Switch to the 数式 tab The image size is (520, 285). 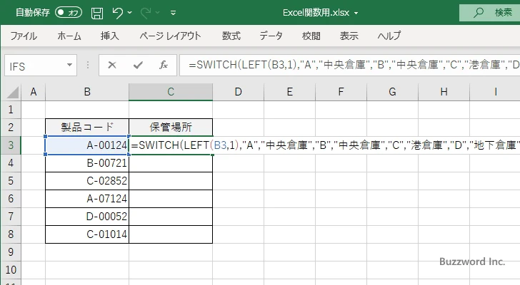pos(231,36)
